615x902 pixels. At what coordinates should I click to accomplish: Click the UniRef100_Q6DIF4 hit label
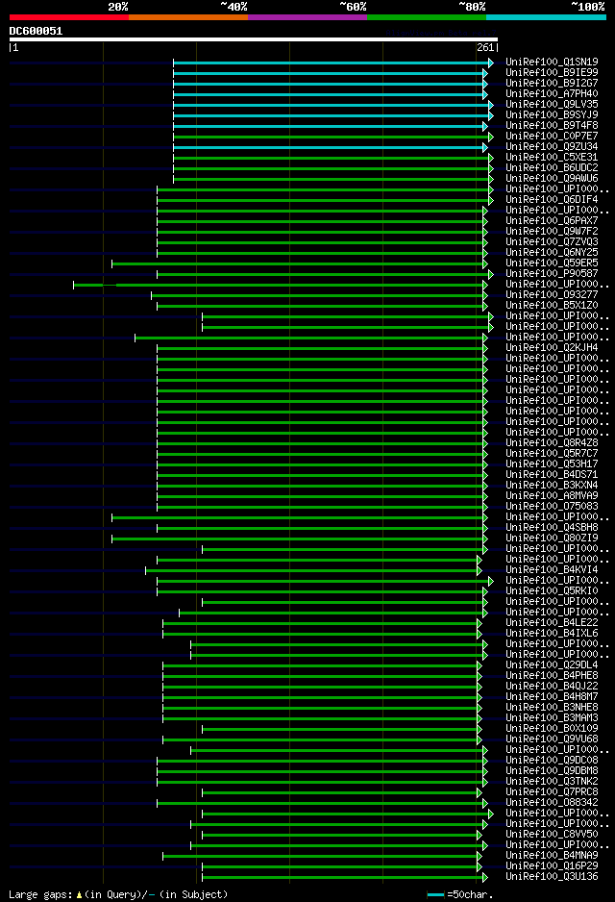[x=552, y=199]
